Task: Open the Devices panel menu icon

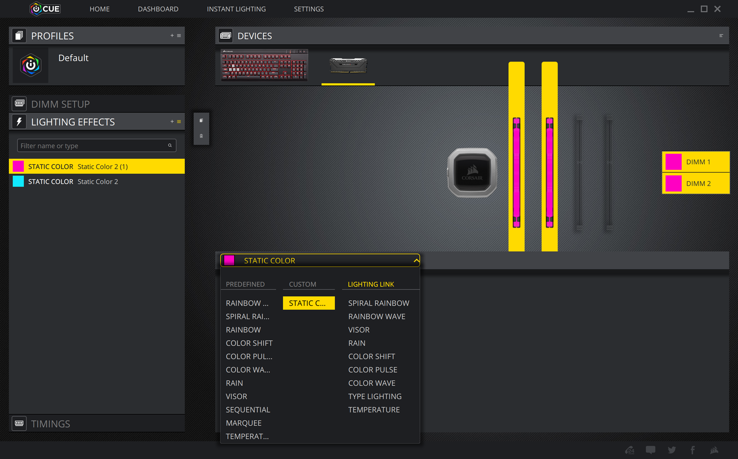Action: (x=721, y=36)
